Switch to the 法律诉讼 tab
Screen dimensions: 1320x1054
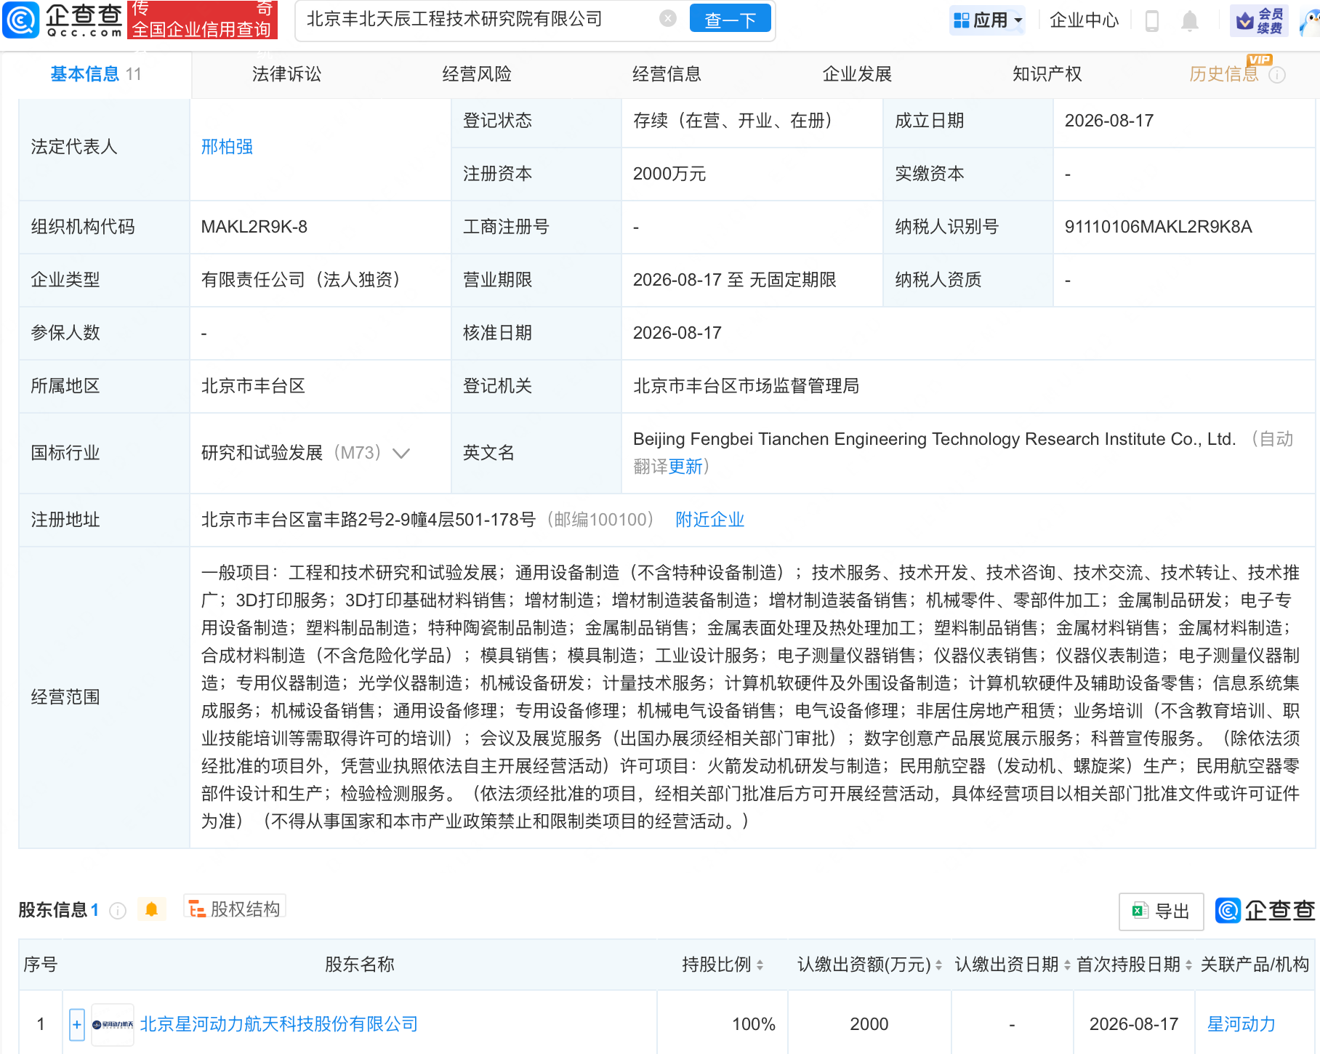coord(286,74)
